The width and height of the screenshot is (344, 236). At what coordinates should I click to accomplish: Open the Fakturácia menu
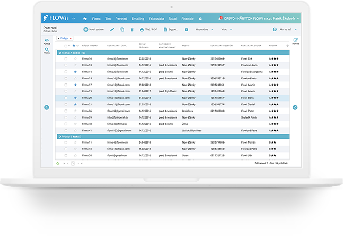(x=156, y=19)
